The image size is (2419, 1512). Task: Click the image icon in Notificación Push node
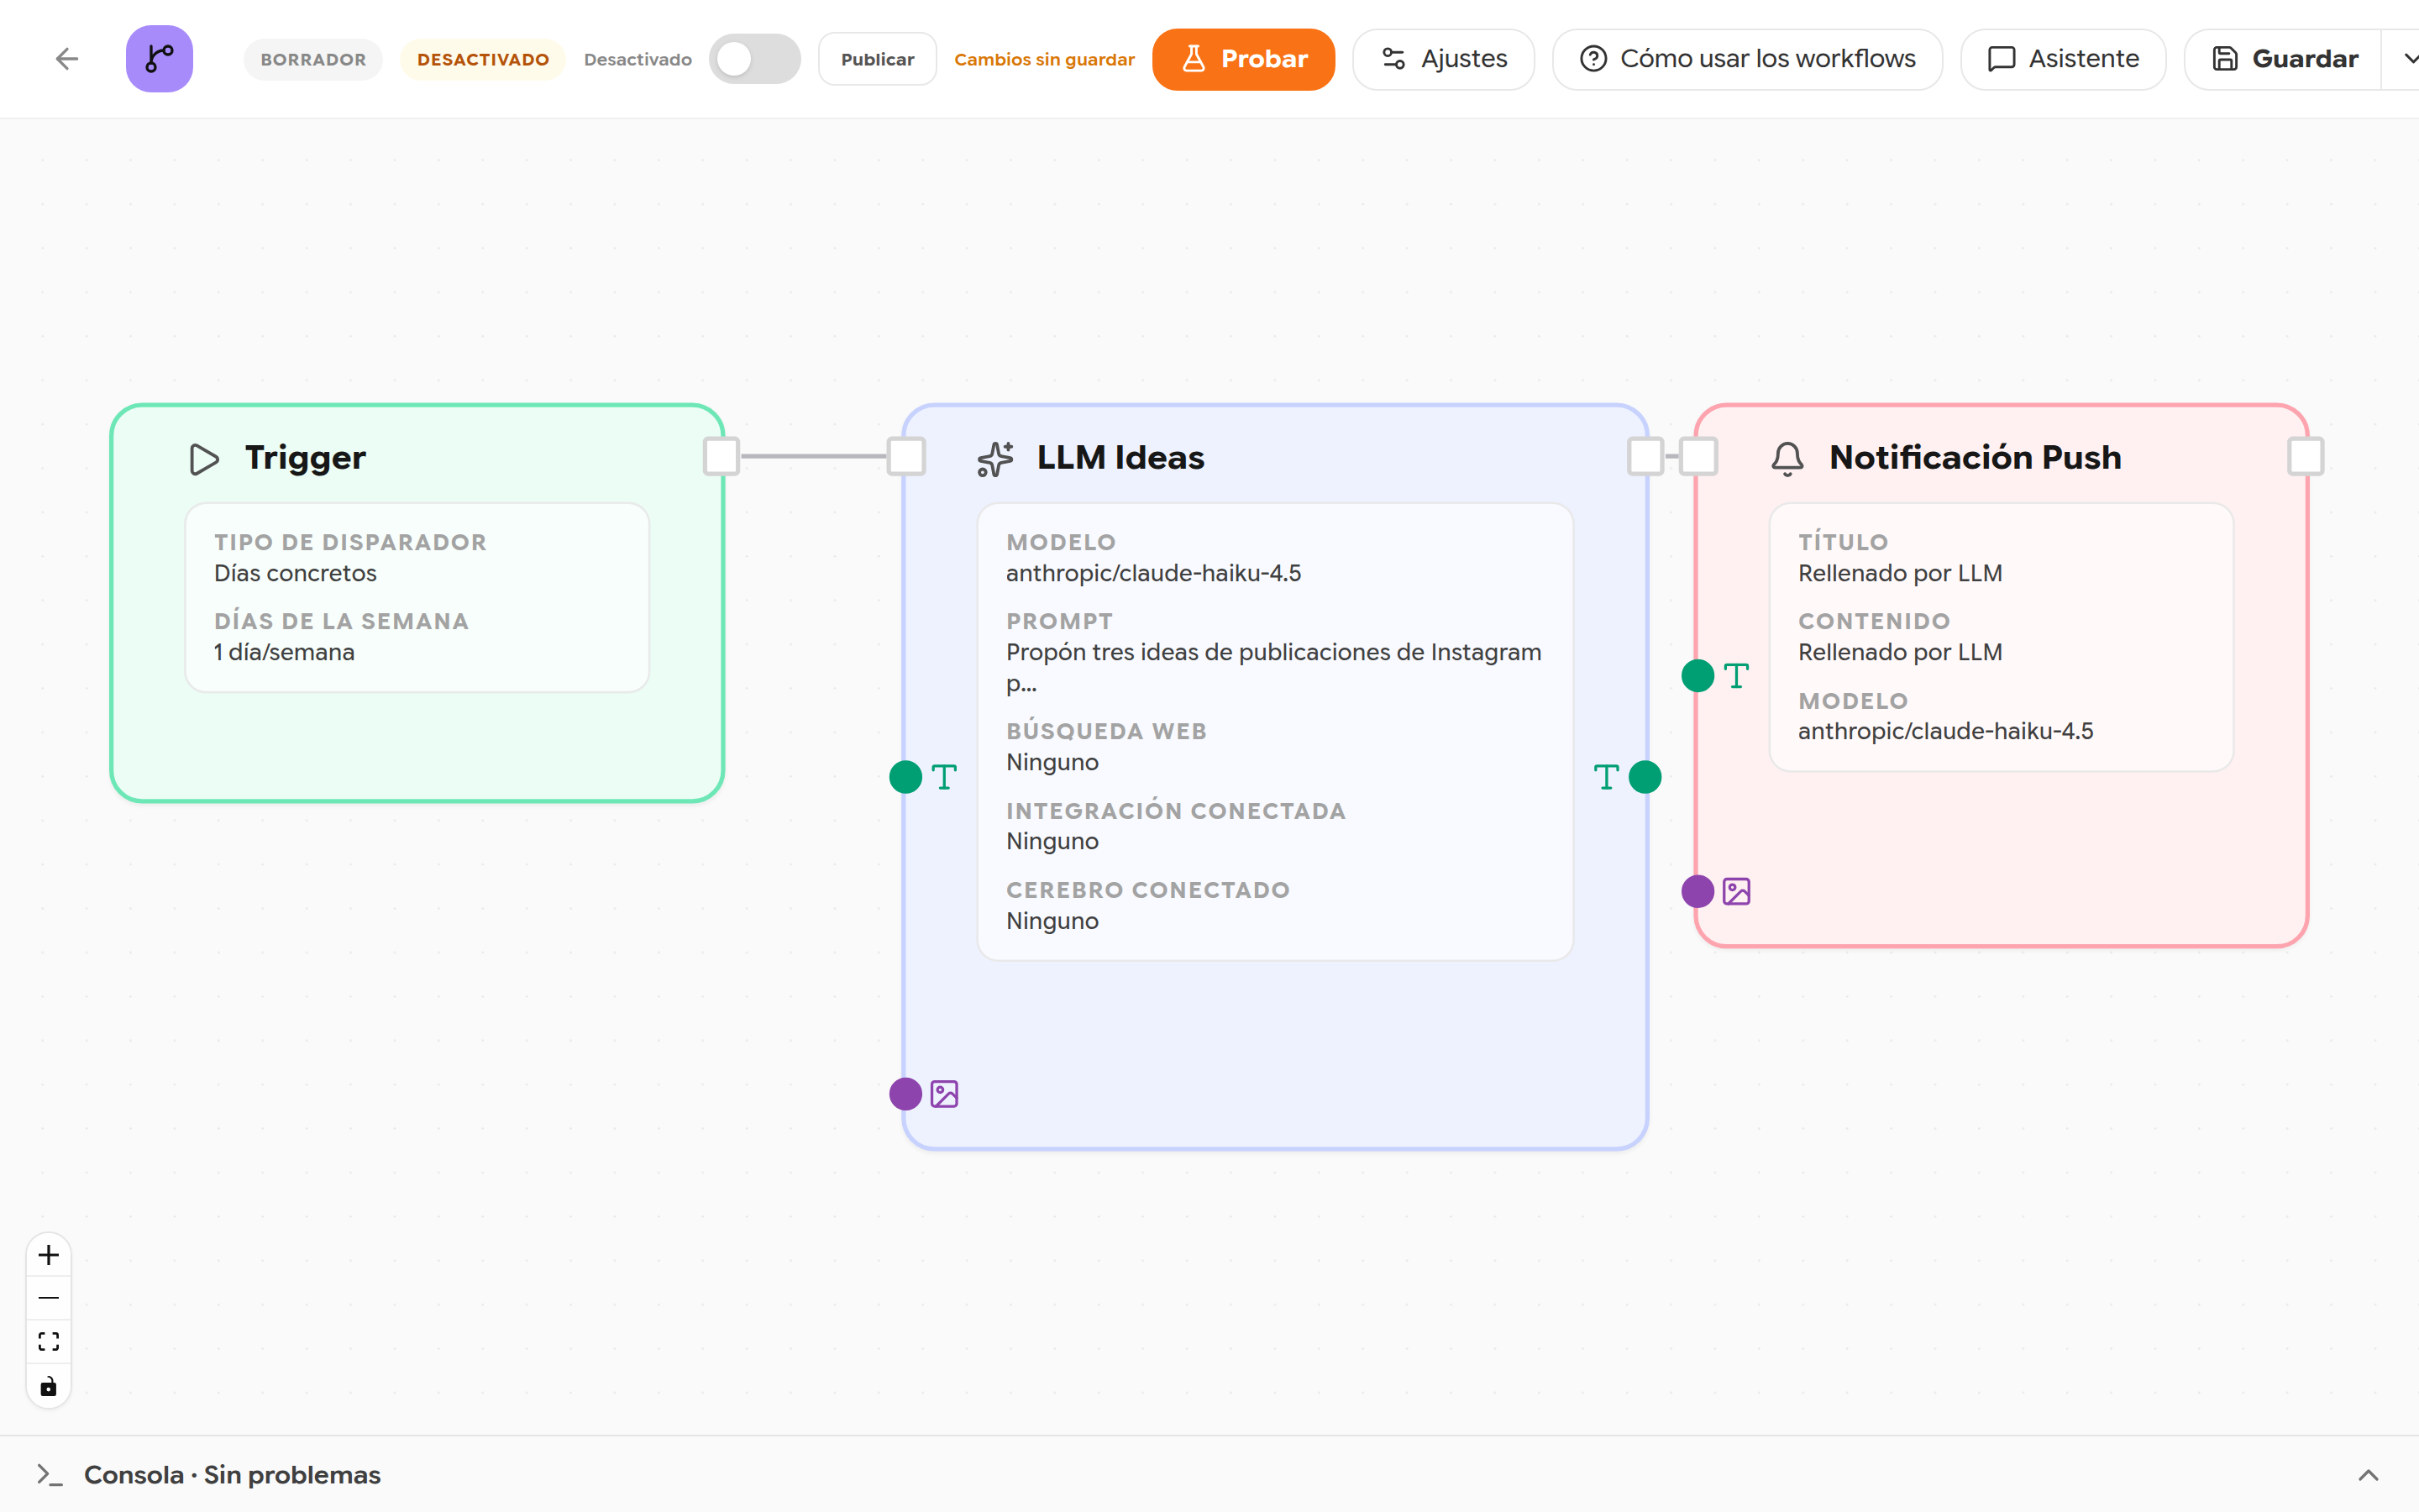pyautogui.click(x=1736, y=891)
